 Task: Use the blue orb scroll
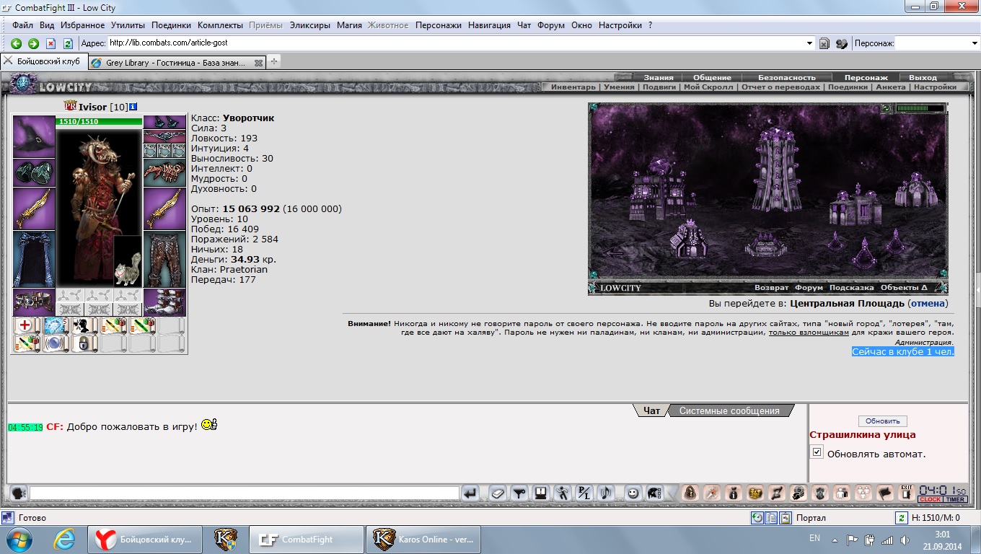coord(55,343)
